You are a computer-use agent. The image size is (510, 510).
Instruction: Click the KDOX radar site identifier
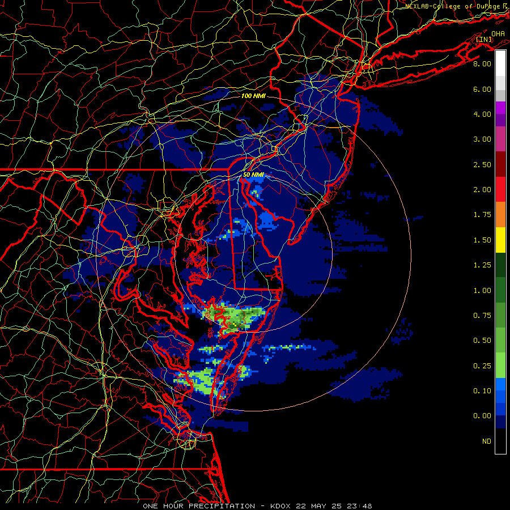click(x=281, y=506)
